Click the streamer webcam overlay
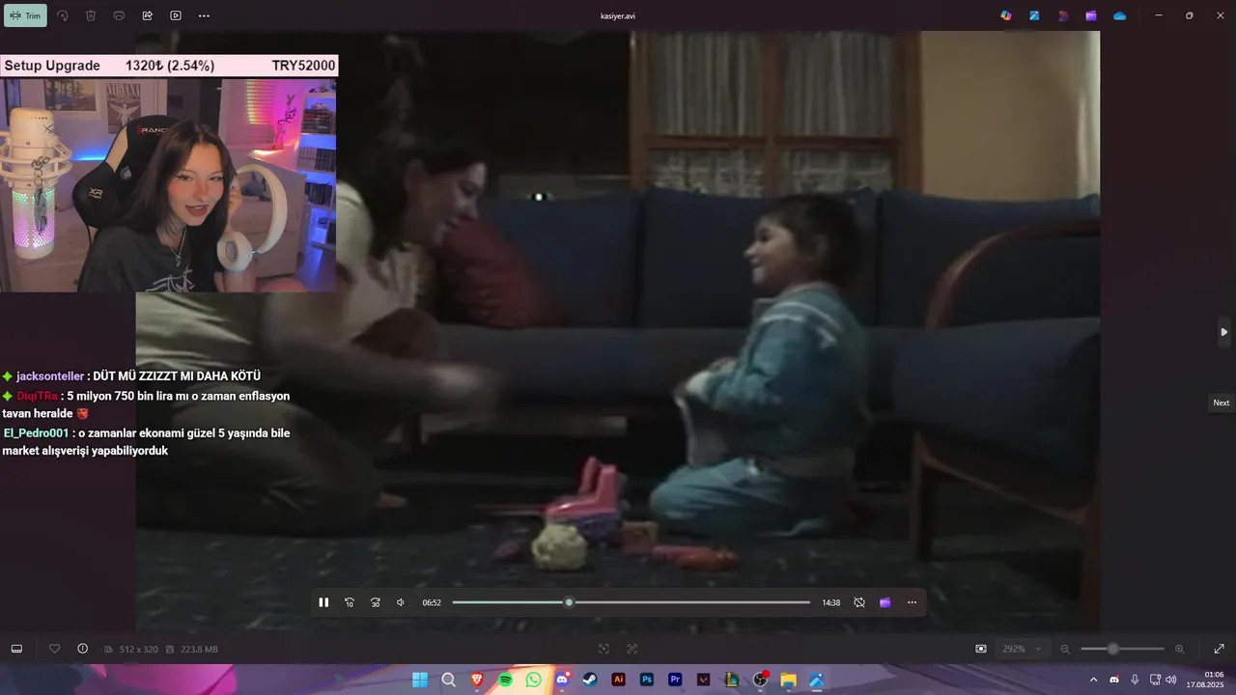Screen dimensions: 1236x695 [168, 184]
